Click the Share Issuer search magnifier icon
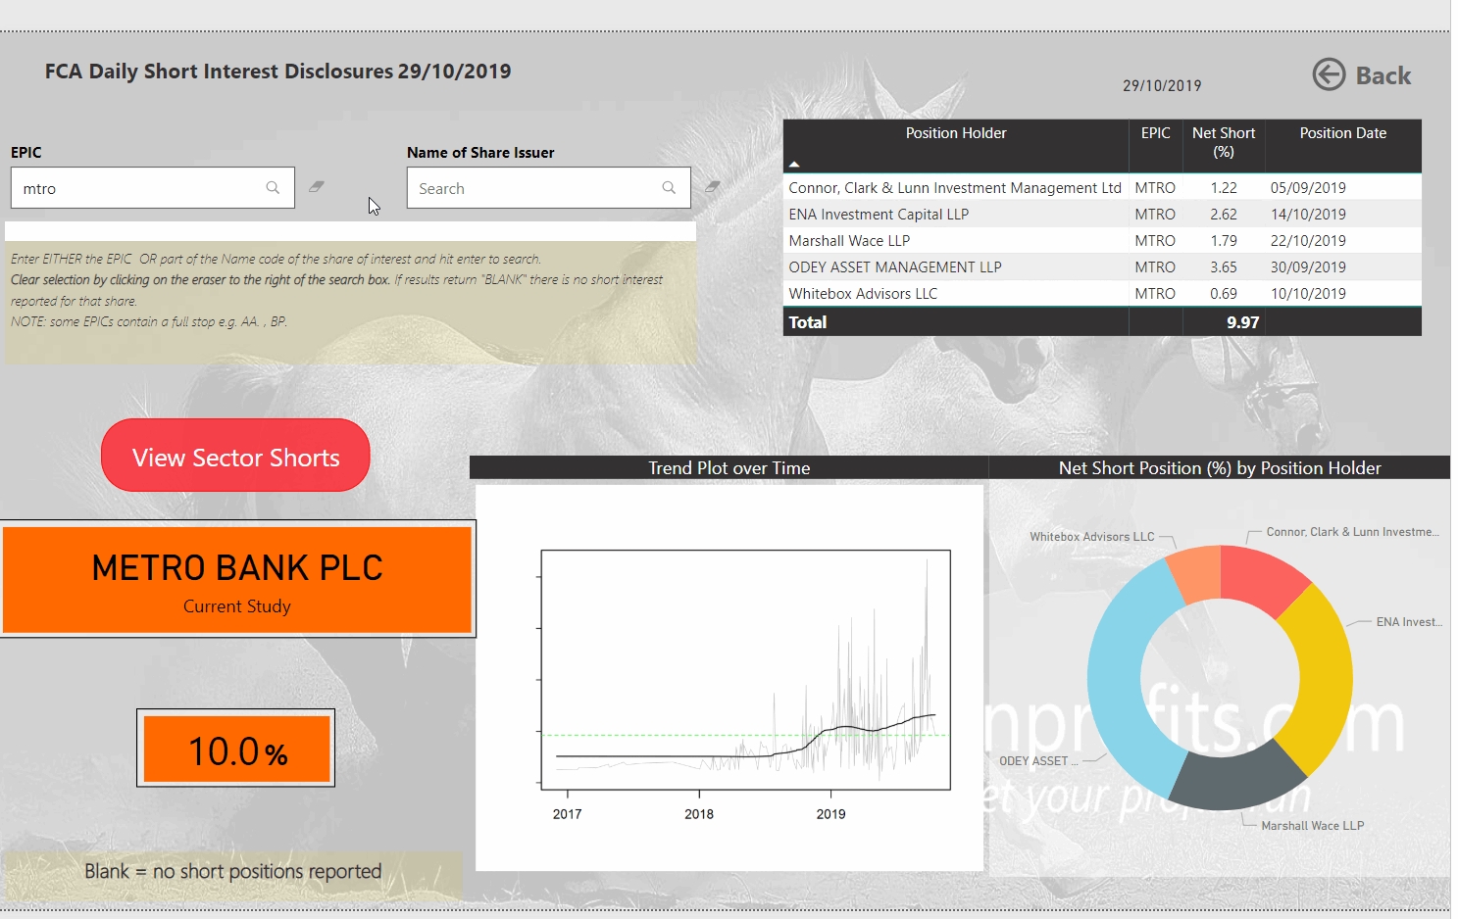The image size is (1458, 919). (669, 187)
